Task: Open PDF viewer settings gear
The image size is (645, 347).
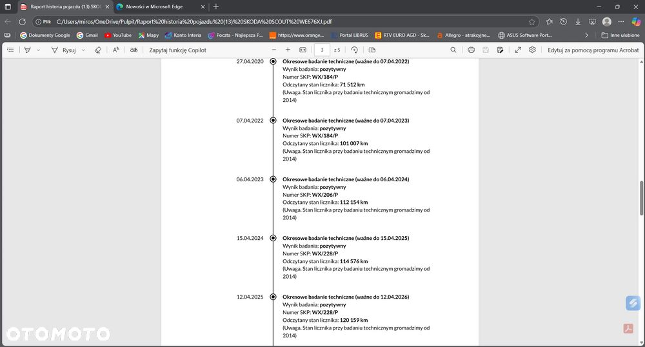Action: (x=532, y=50)
